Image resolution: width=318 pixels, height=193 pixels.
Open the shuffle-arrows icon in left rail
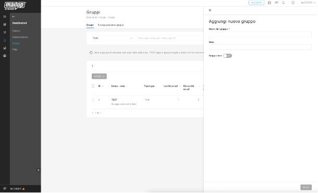click(5, 32)
